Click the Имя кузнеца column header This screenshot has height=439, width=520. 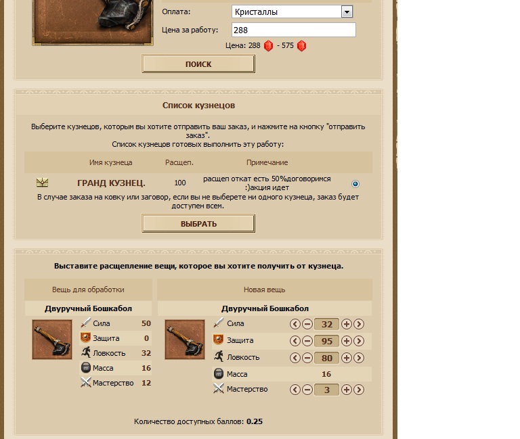tap(111, 162)
